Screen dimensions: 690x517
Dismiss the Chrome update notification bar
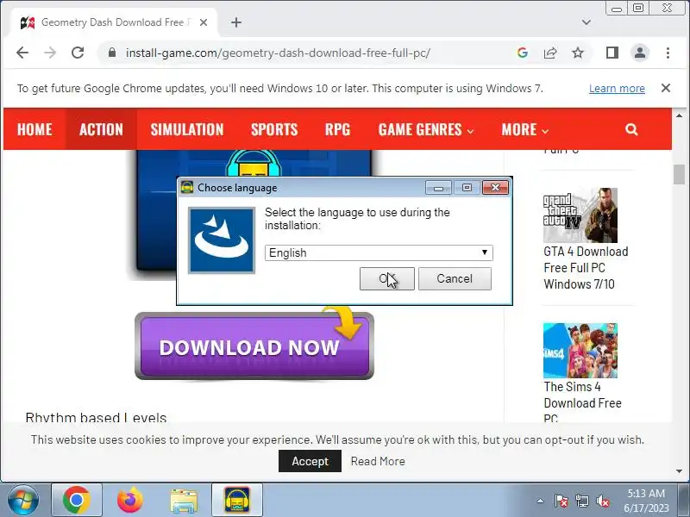click(x=666, y=88)
